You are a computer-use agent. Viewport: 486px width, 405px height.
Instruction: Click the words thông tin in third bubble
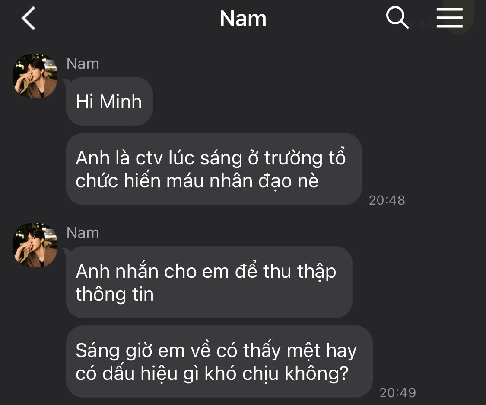point(114,294)
